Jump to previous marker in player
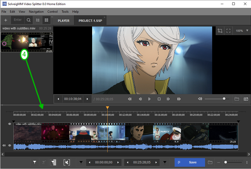 coord(130,99)
